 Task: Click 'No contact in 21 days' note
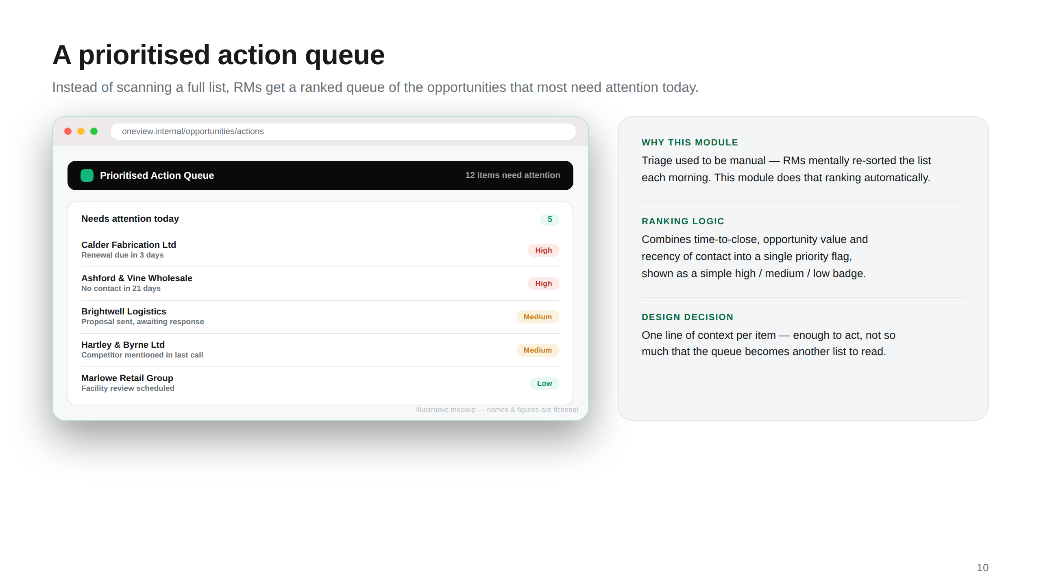[121, 288]
